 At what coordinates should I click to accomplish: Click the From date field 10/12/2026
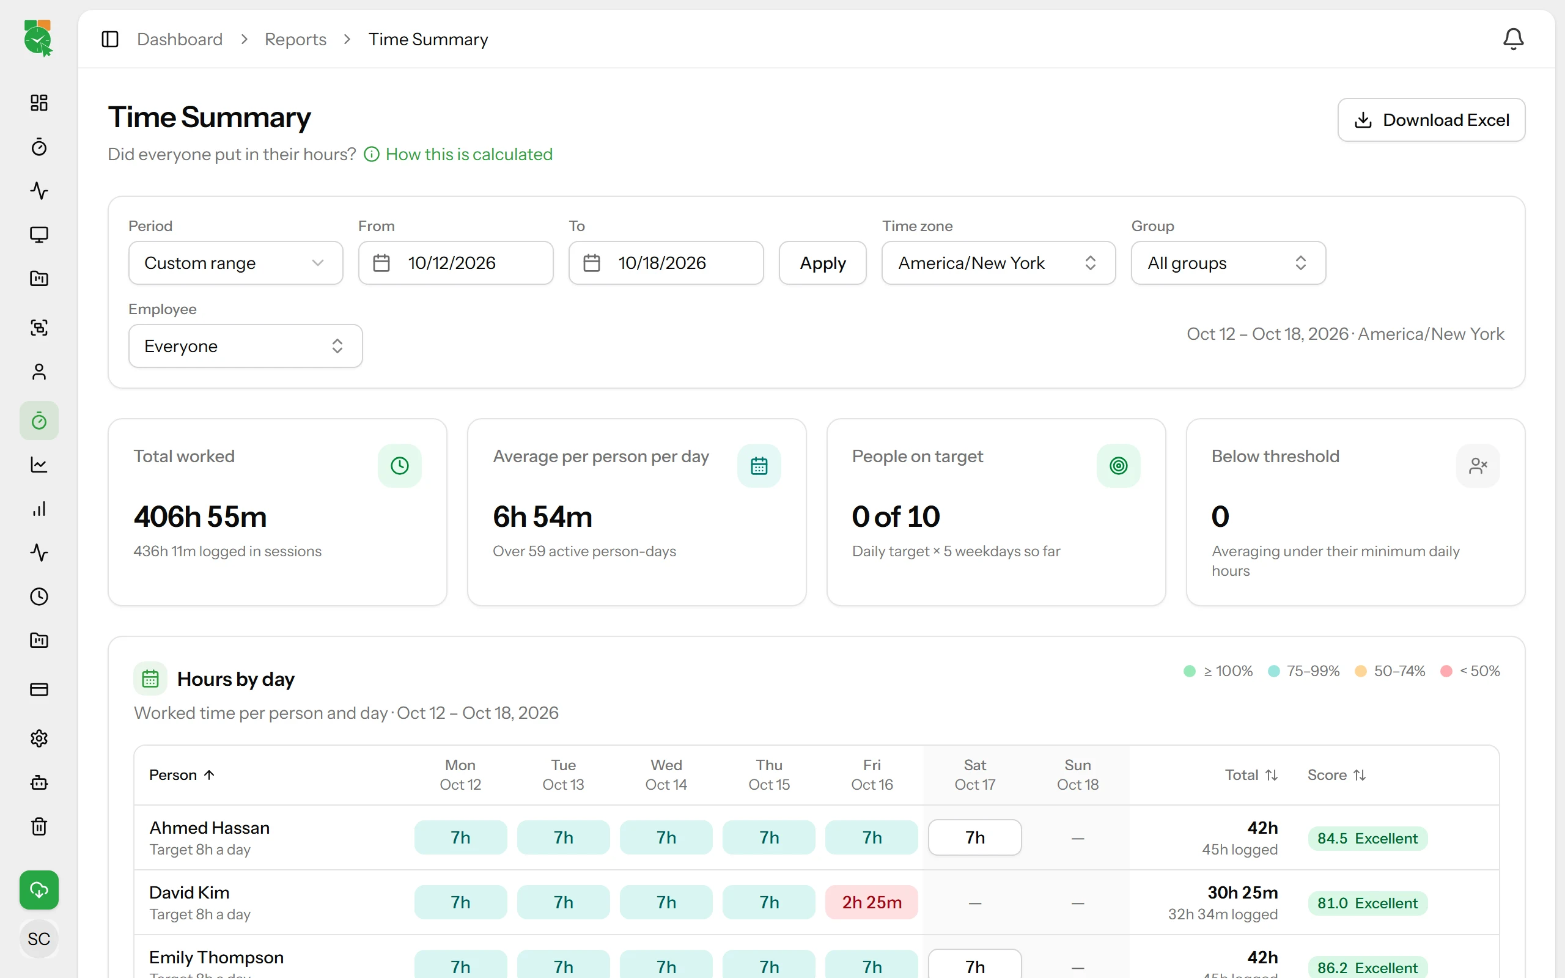456,263
